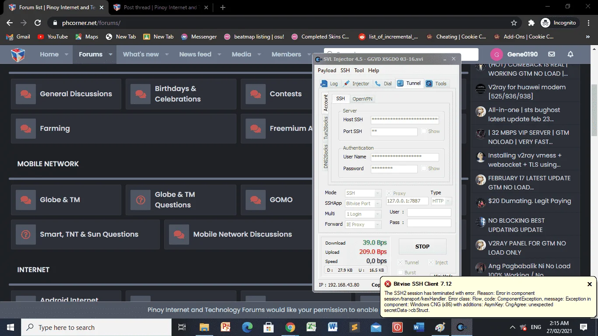Open Task View on the taskbar

pos(183,327)
